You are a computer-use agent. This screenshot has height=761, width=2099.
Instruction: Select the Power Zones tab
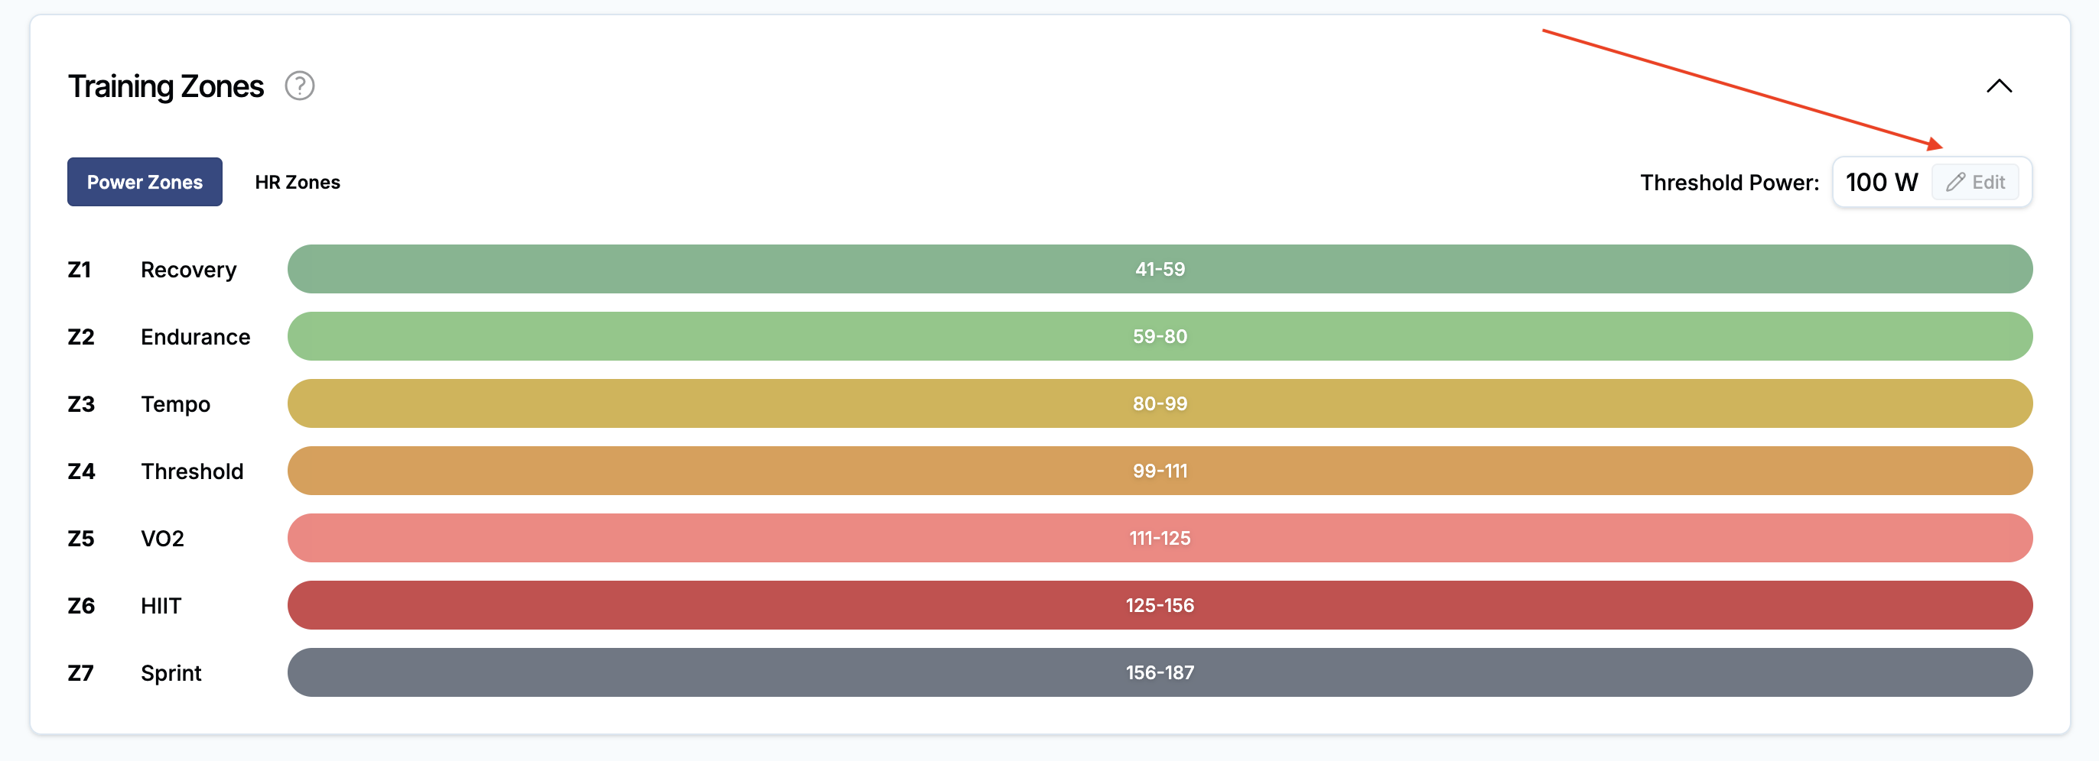coord(145,183)
